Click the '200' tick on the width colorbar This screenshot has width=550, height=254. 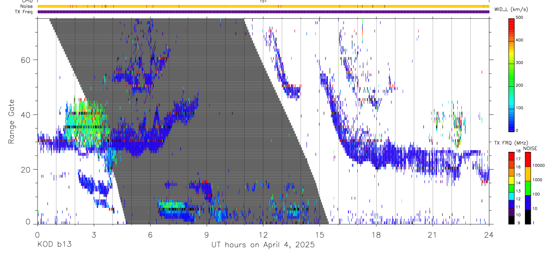(x=520, y=86)
